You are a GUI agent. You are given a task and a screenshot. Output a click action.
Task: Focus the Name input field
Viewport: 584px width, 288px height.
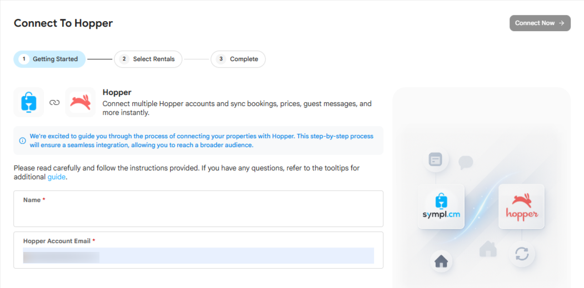coord(198,209)
